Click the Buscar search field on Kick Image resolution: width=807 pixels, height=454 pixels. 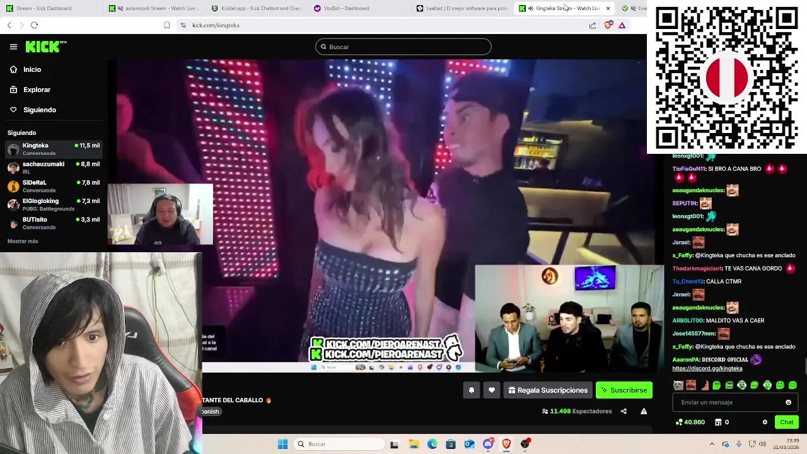[403, 47]
